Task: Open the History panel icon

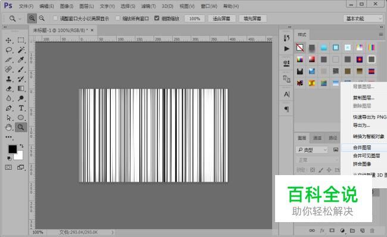Action: [286, 38]
